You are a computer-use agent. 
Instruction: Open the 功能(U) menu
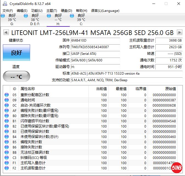pos(37,11)
